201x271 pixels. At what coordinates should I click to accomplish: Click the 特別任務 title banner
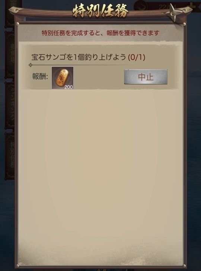[x=100, y=11]
